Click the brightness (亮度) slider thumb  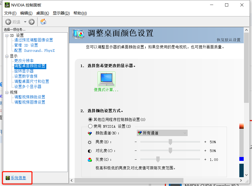tap(170, 142)
